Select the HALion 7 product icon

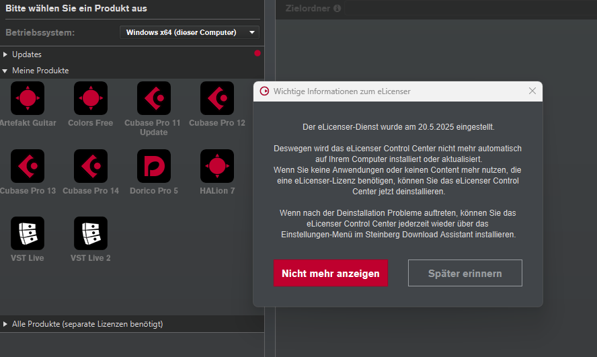coord(217,166)
